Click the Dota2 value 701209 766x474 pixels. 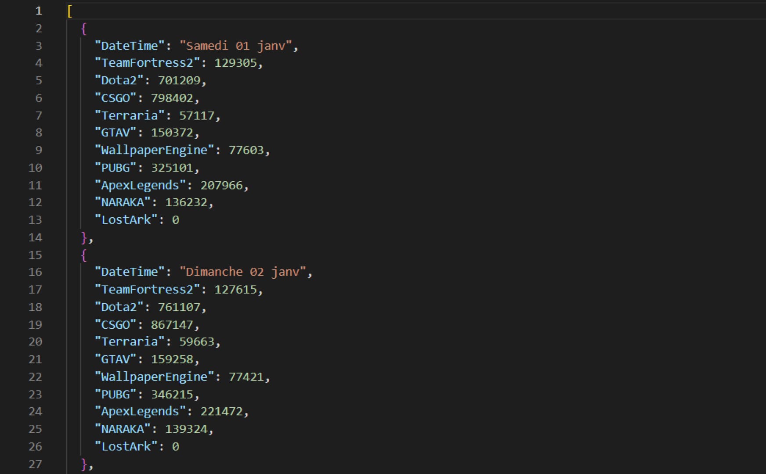[x=179, y=80]
